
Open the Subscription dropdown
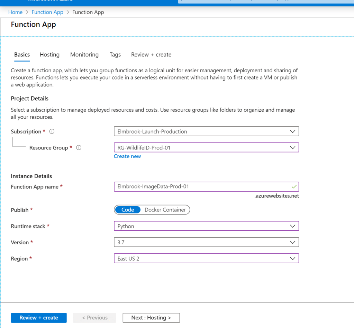pos(206,131)
